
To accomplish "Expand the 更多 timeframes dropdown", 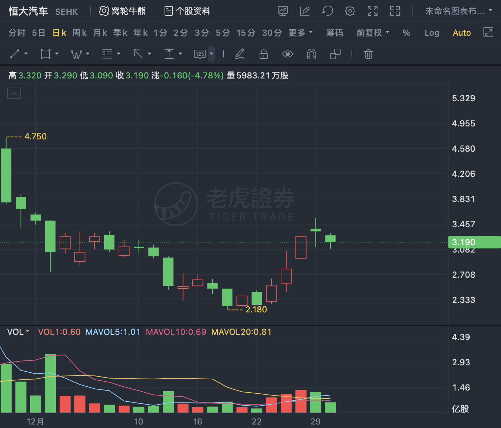I will pyautogui.click(x=300, y=33).
